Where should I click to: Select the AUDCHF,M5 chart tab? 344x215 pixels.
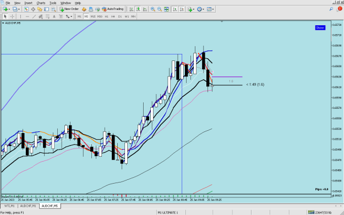(50, 206)
